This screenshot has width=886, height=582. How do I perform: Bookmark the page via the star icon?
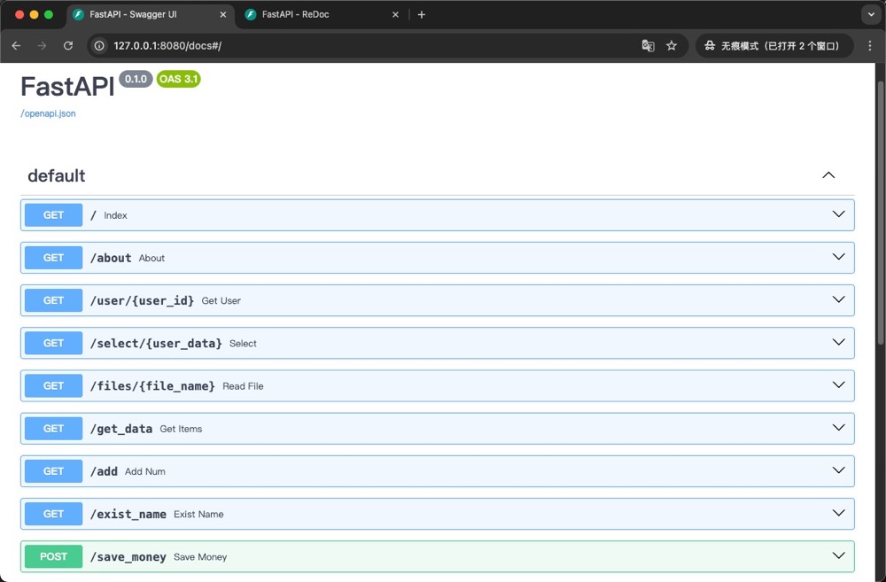tap(672, 45)
